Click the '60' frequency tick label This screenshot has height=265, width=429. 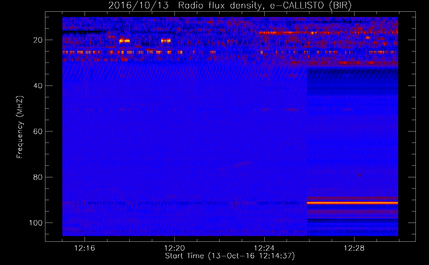38,131
